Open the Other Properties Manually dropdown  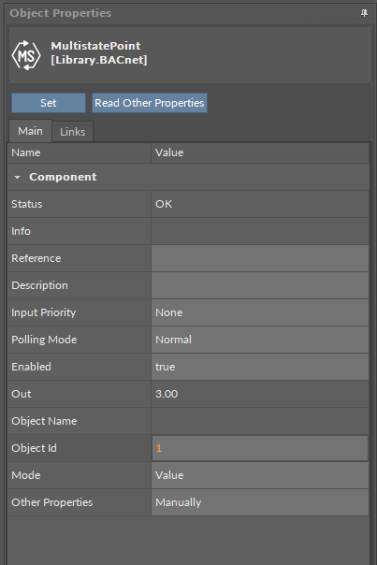tap(260, 502)
